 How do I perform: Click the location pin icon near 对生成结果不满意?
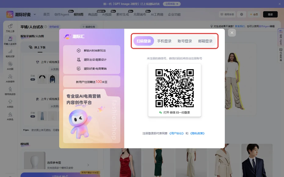tap(211, 26)
